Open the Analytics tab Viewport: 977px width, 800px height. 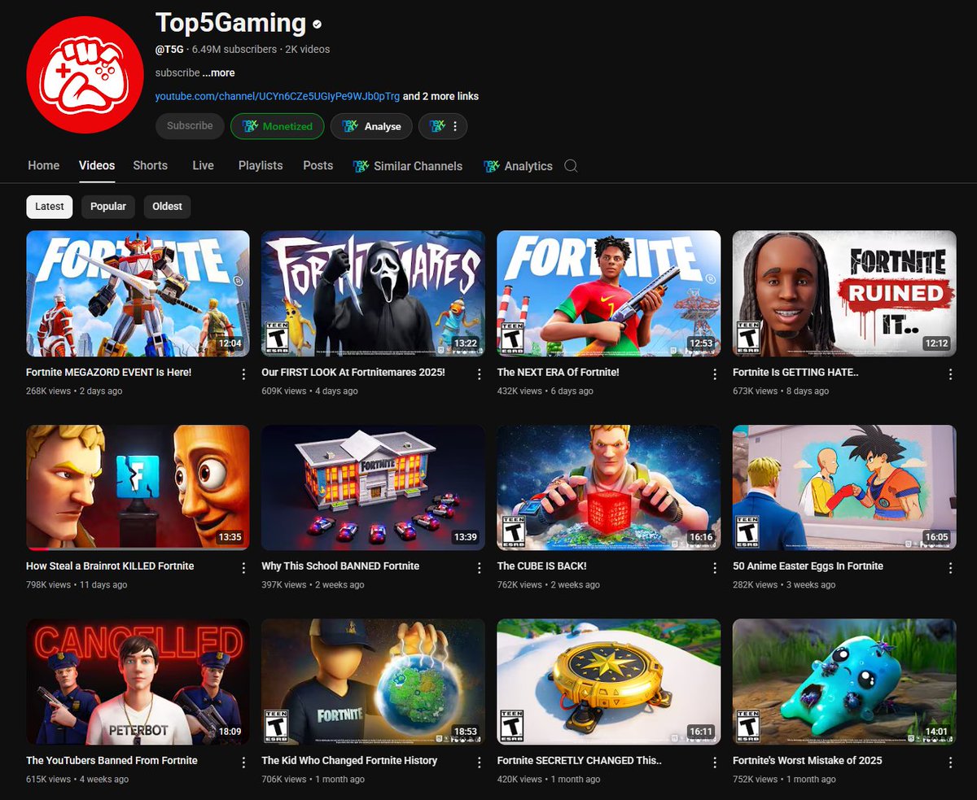[519, 166]
